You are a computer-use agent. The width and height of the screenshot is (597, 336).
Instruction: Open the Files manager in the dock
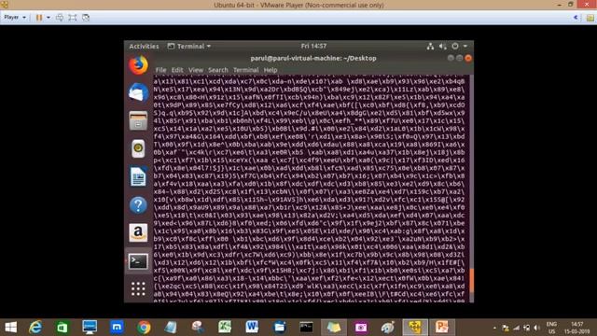[138, 120]
